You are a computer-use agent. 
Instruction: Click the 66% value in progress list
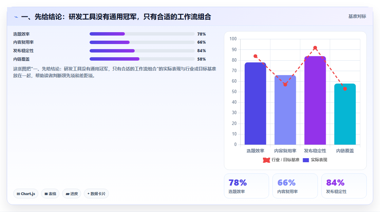(202, 42)
